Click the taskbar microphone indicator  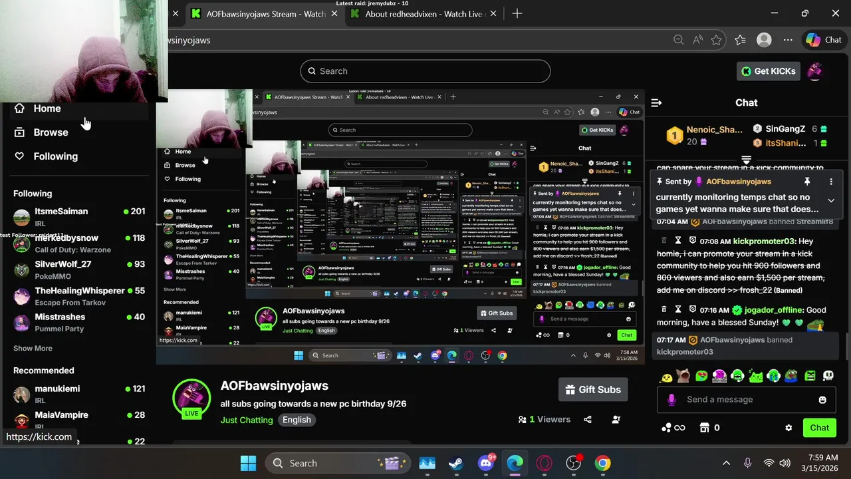click(747, 463)
